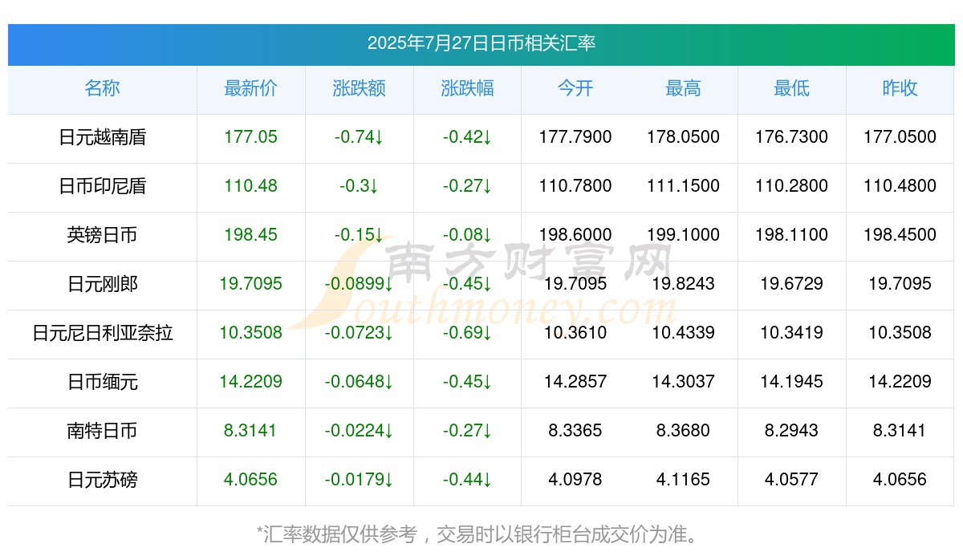
Task: Click change amount '-0.0224↓'
Action: pos(360,431)
